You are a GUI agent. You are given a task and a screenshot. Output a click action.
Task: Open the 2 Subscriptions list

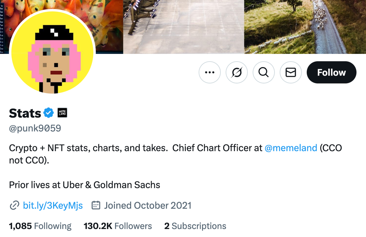point(195,226)
